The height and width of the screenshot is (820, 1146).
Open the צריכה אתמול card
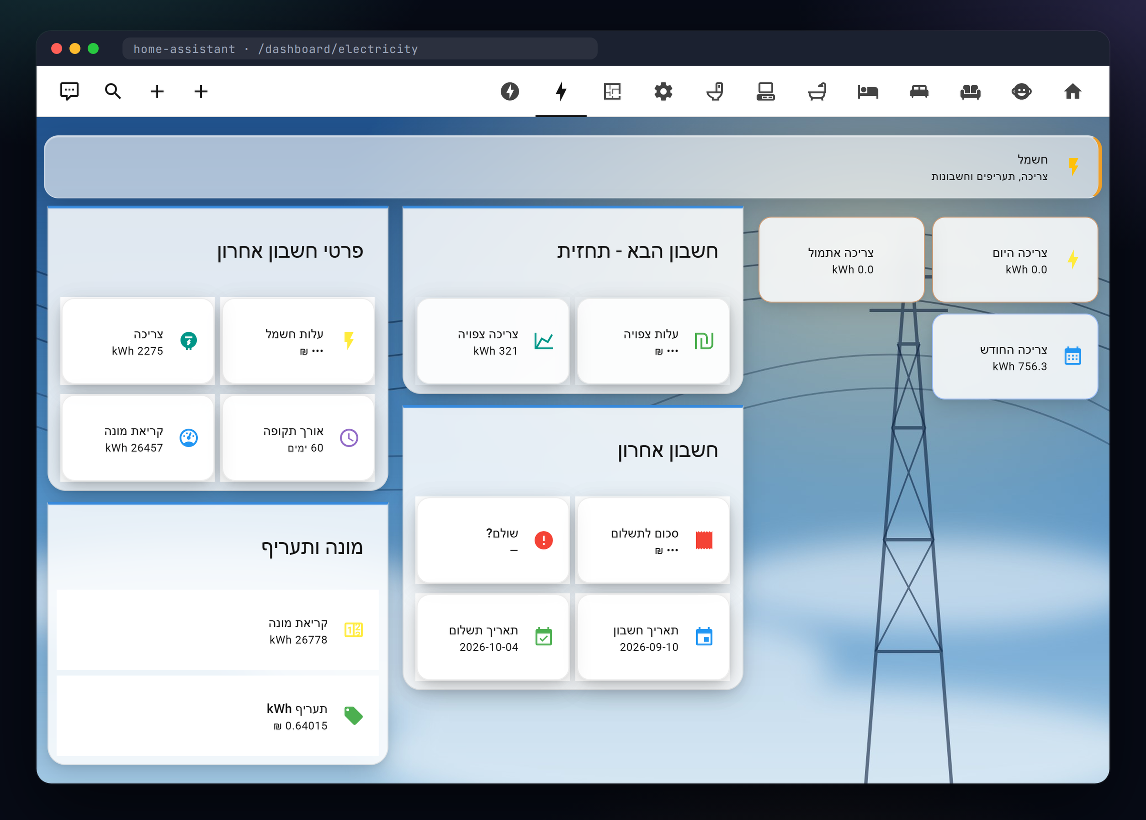click(x=841, y=260)
